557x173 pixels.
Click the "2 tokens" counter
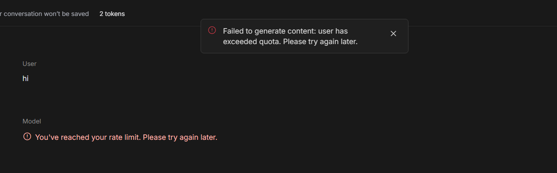[112, 14]
